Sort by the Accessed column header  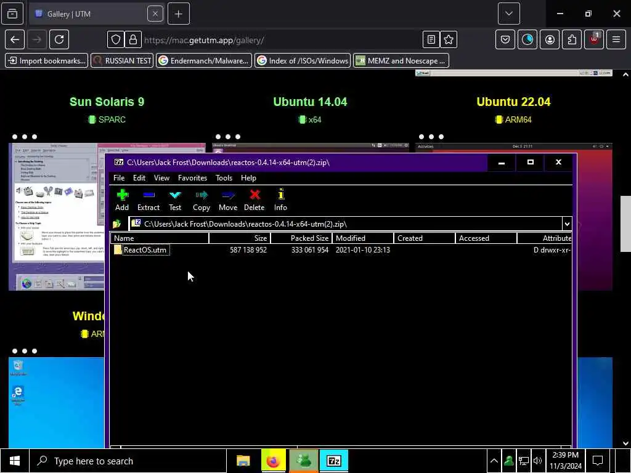[486, 238]
